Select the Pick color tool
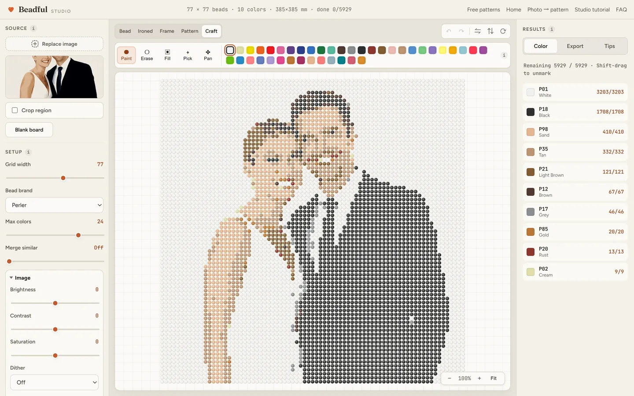Screen dimensions: 634x396 [x=188, y=55]
